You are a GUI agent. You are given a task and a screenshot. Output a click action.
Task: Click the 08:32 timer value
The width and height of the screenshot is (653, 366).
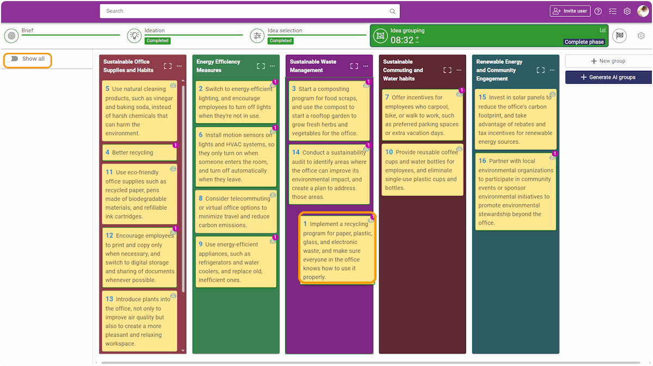pos(402,40)
